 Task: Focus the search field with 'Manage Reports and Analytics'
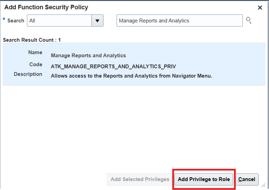179,21
